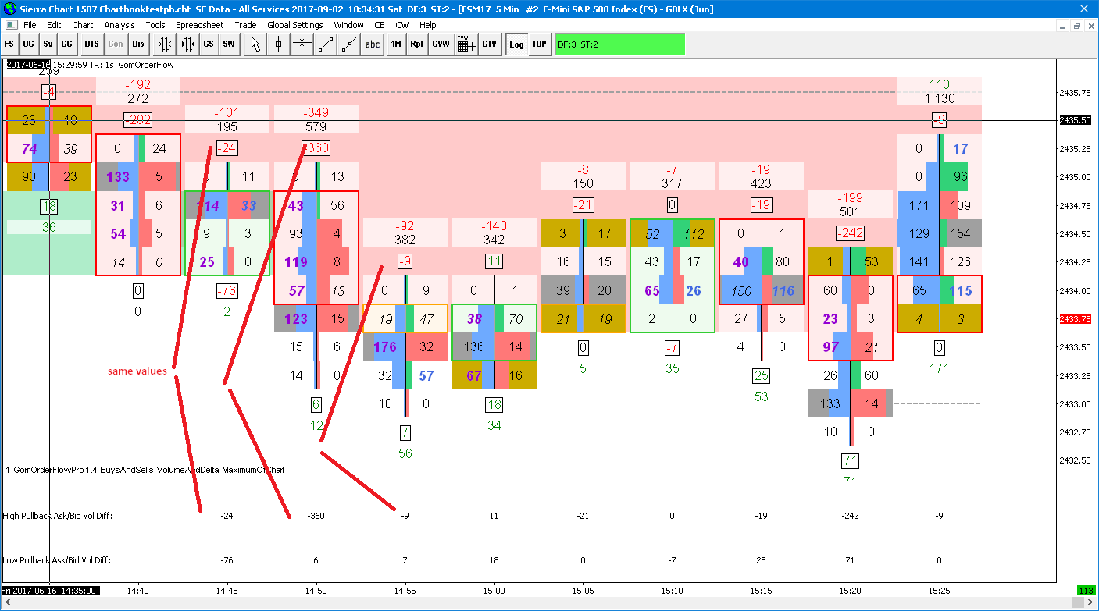Toggle the Log toolbar button
The width and height of the screenshot is (1099, 611).
coord(516,44)
